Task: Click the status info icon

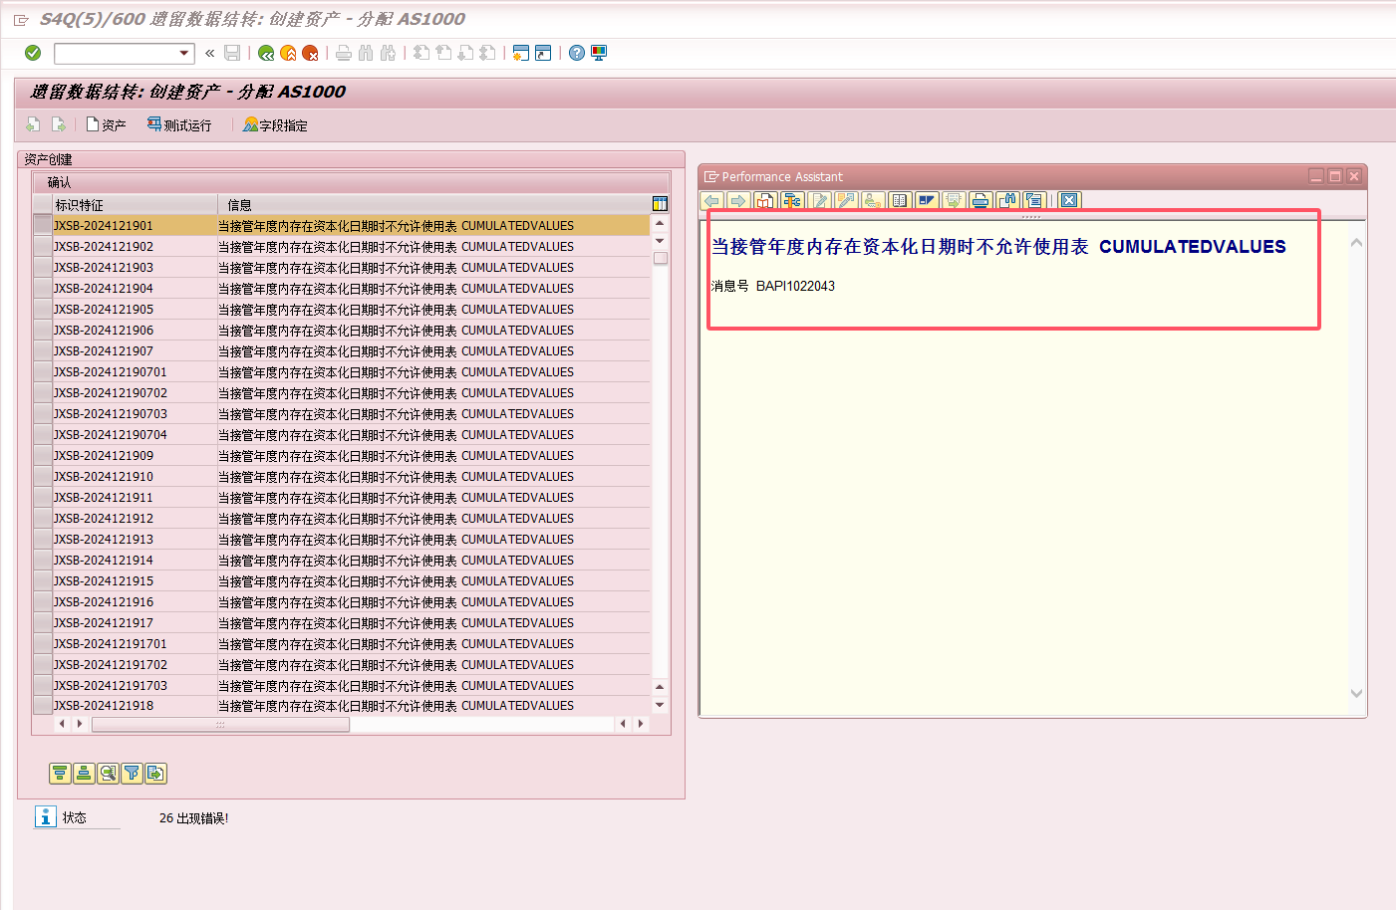Action: click(x=46, y=817)
